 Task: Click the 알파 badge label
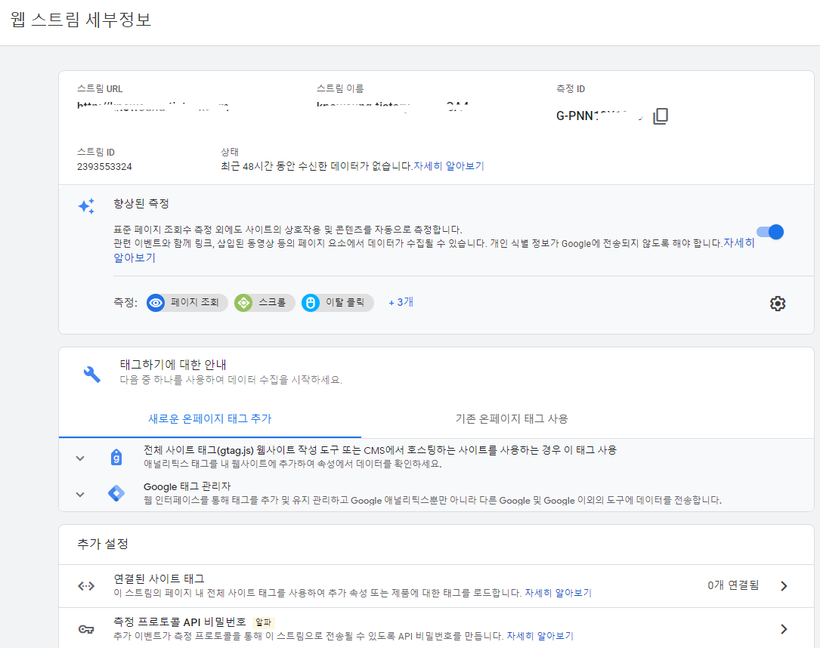[x=264, y=622]
